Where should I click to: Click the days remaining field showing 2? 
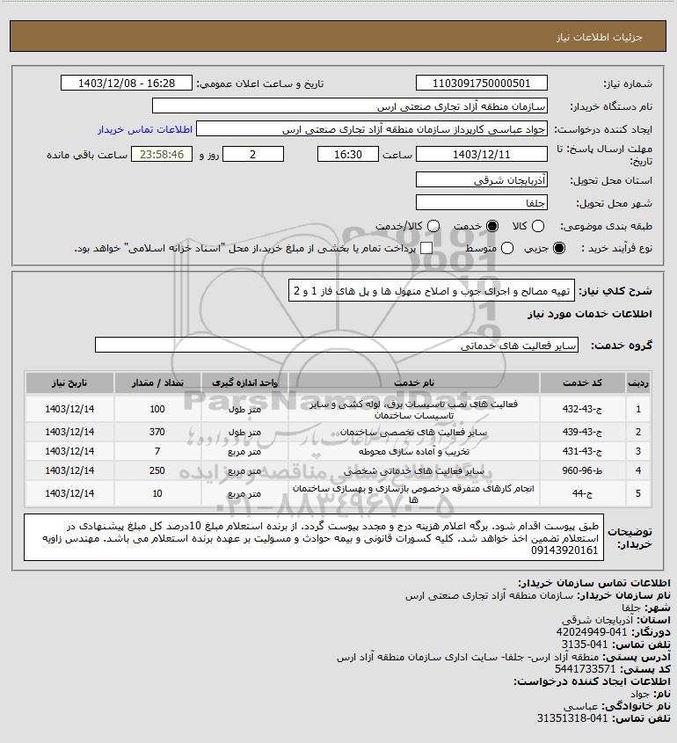[x=253, y=155]
